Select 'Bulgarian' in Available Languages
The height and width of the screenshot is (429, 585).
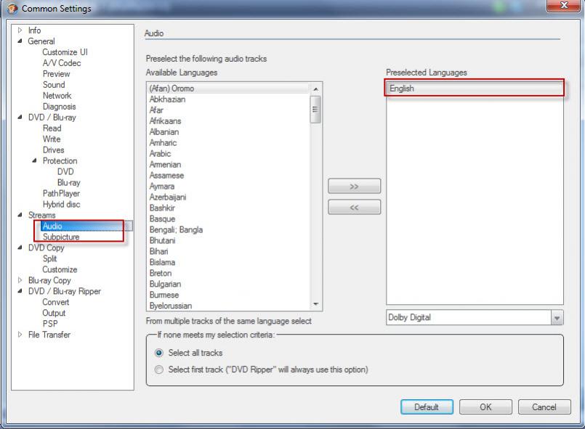(229, 284)
